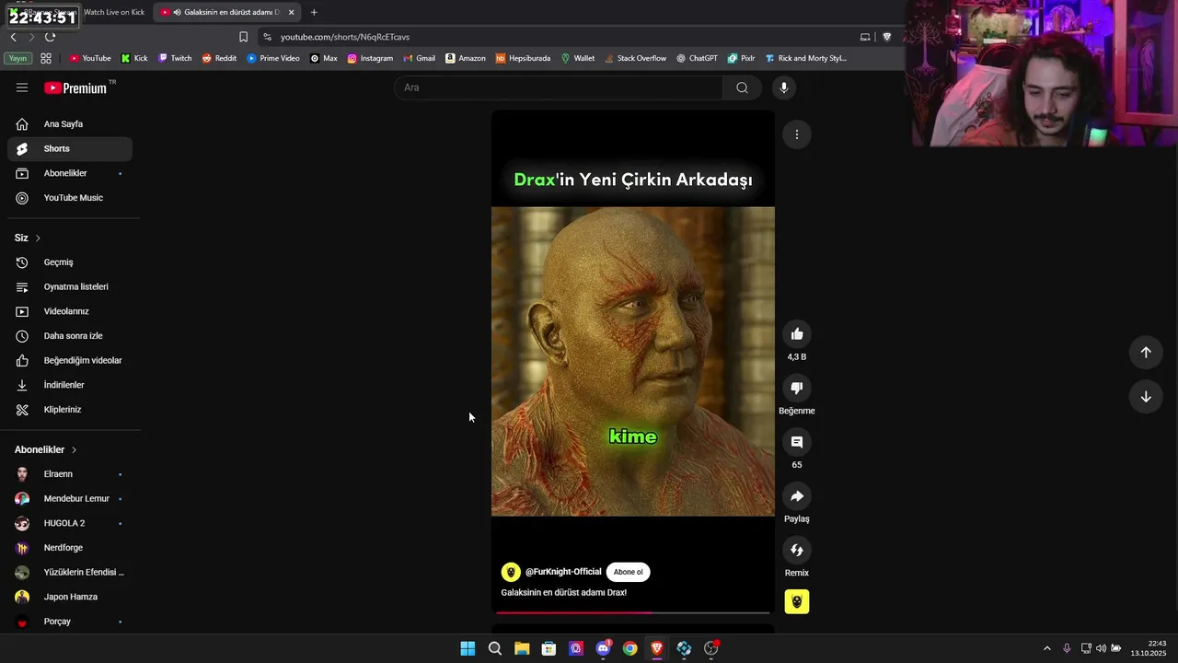
Task: Switch to the Watch Live on Kick tab
Action: 113,12
